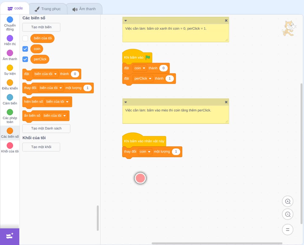The image size is (304, 245).
Task: Click the workspace horizontal scrollbar
Action: (x=217, y=243)
